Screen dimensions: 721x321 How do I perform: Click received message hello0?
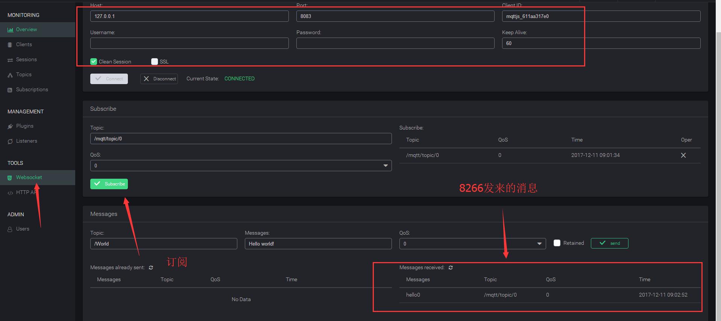tap(413, 295)
